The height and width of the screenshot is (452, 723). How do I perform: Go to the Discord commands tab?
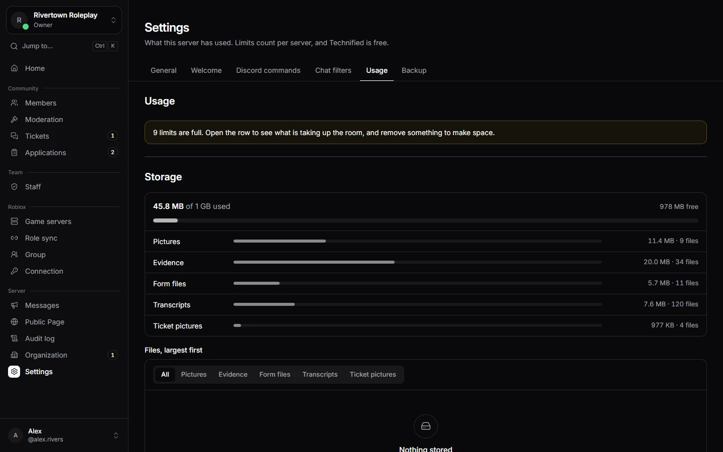tap(268, 70)
